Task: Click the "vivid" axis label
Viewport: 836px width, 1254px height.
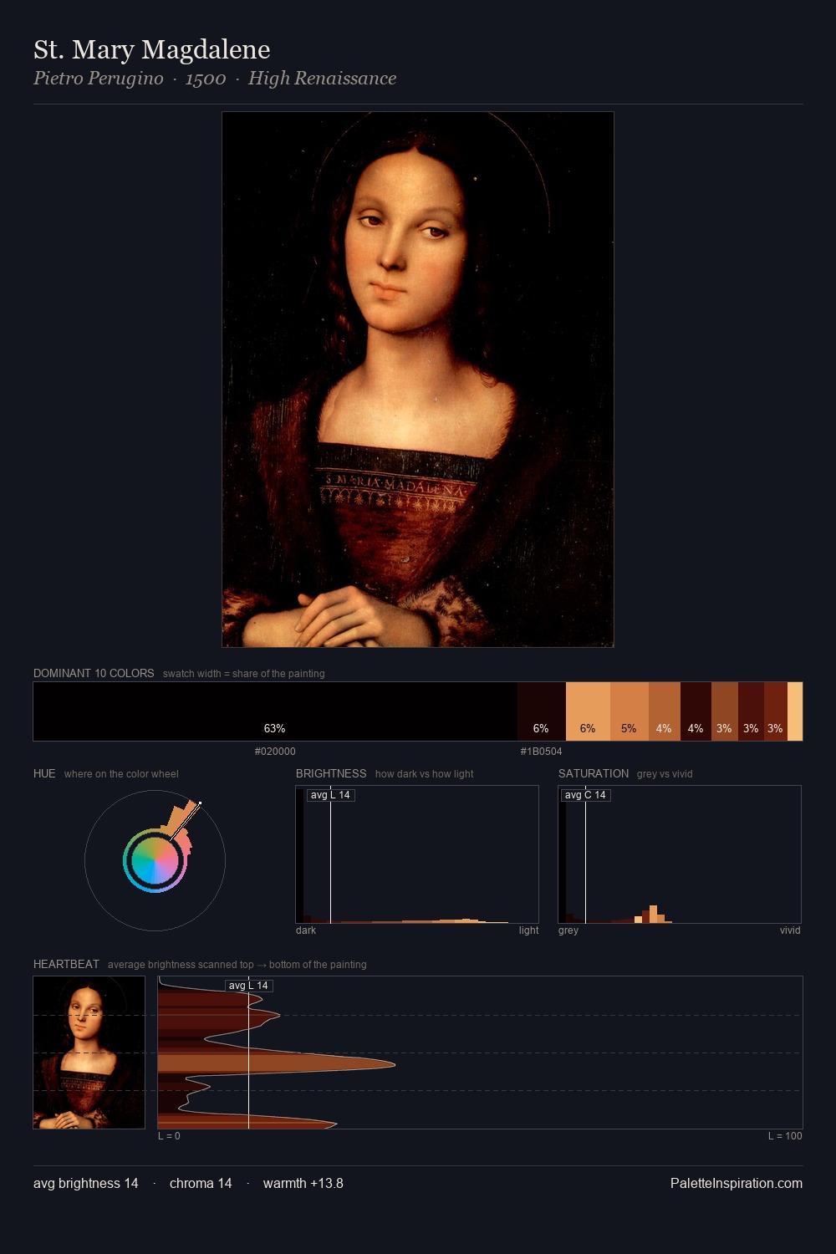Action: (790, 930)
